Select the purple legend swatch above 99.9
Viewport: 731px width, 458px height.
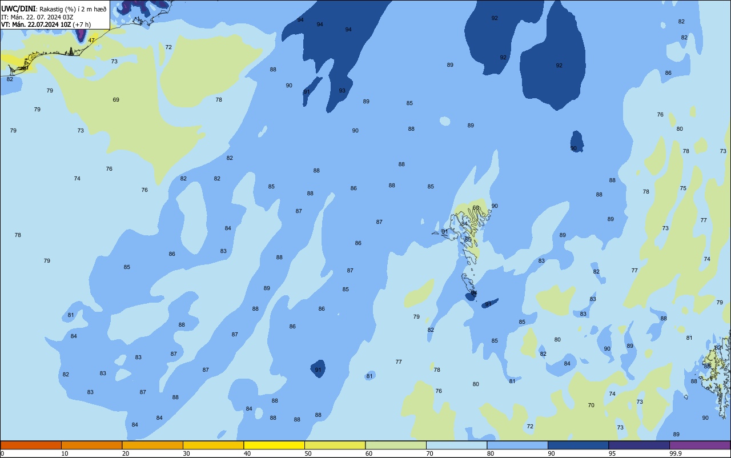click(x=700, y=445)
